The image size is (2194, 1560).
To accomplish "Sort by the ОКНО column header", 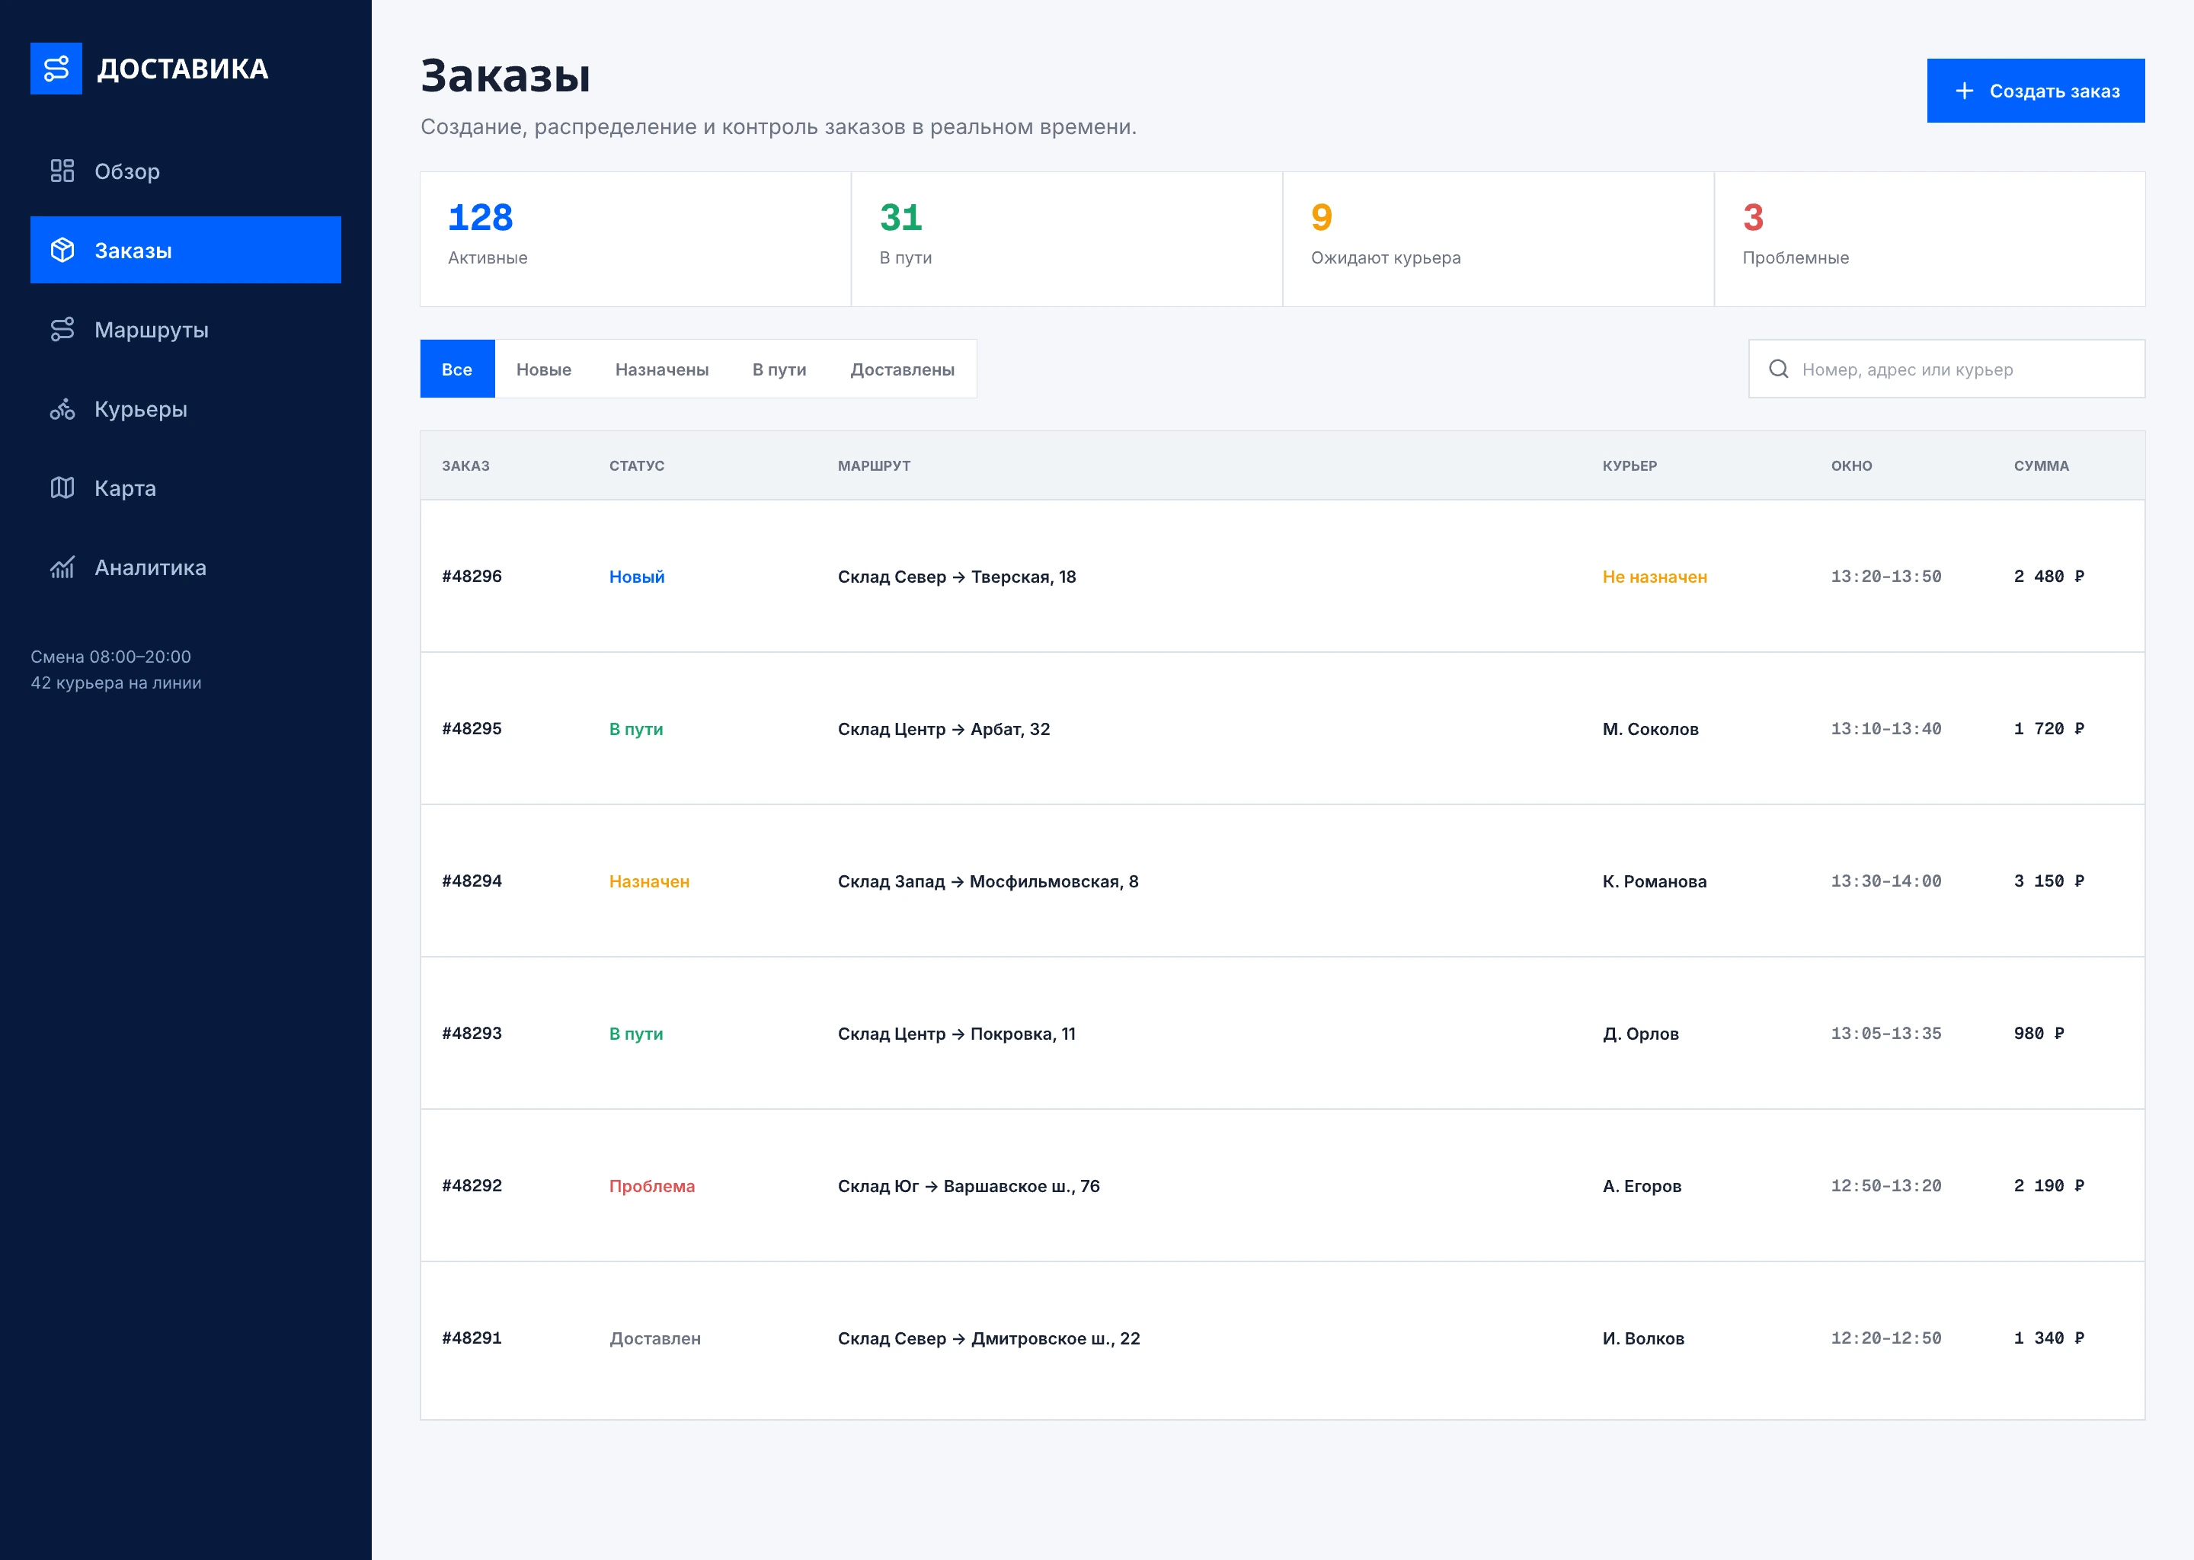I will (1851, 466).
